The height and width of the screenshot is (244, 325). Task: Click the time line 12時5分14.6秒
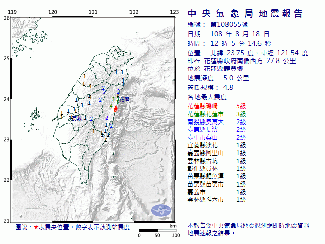click(229, 44)
